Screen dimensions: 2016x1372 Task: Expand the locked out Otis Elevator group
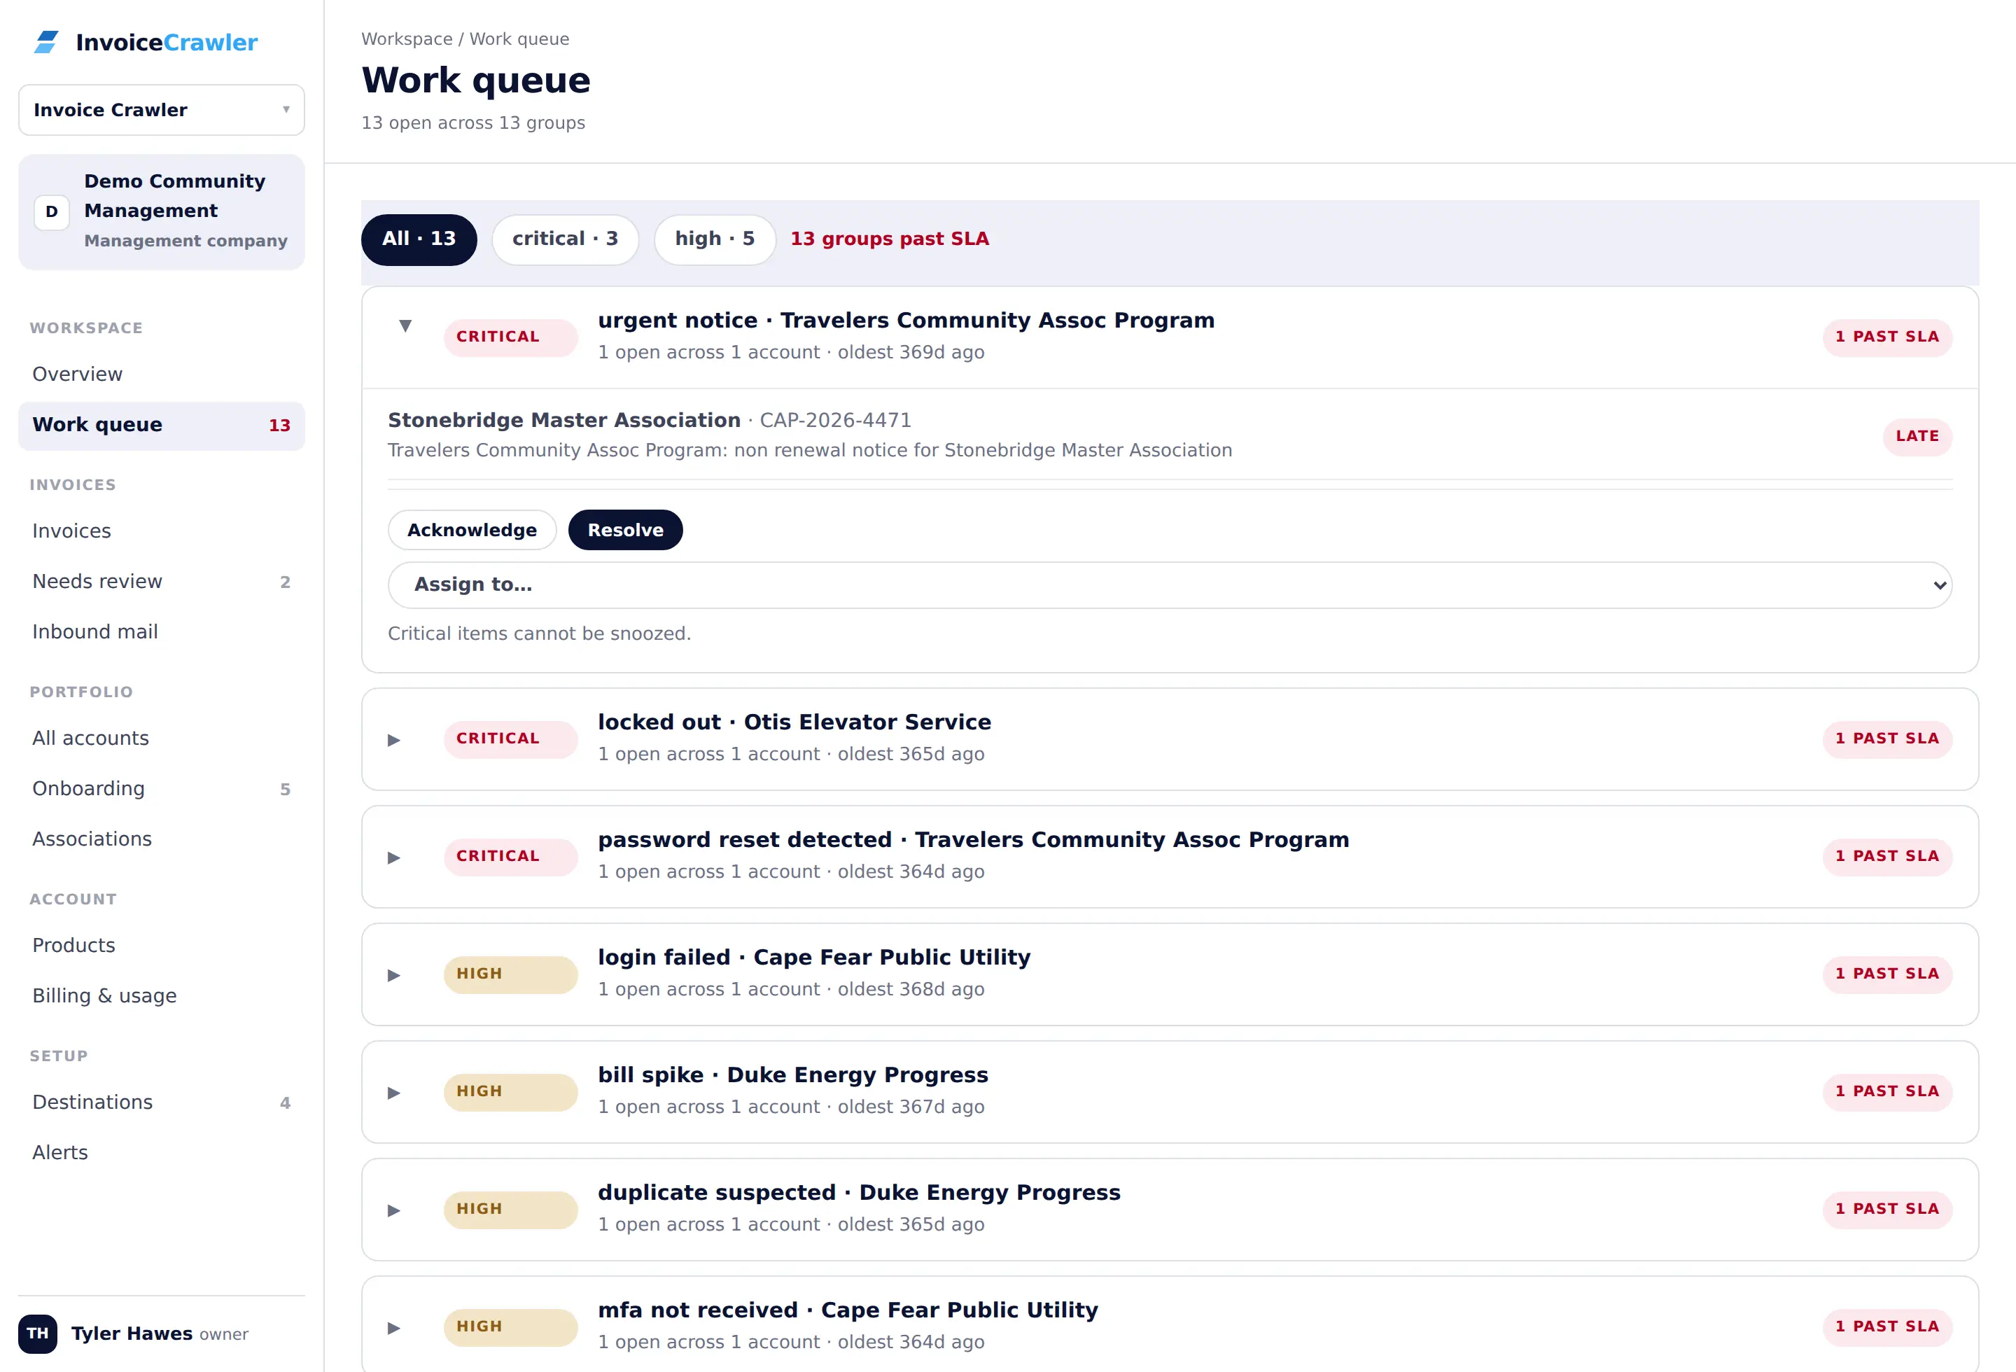[x=394, y=740]
